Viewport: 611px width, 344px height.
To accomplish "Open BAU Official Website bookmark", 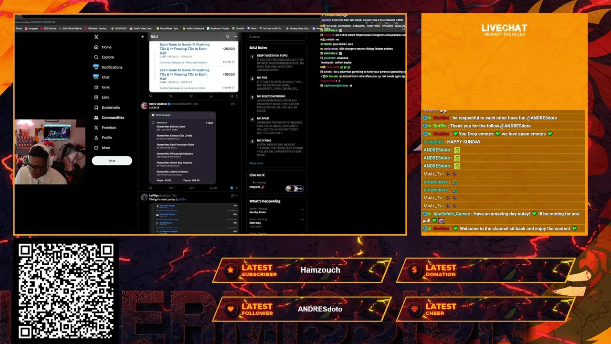I will (71, 28).
